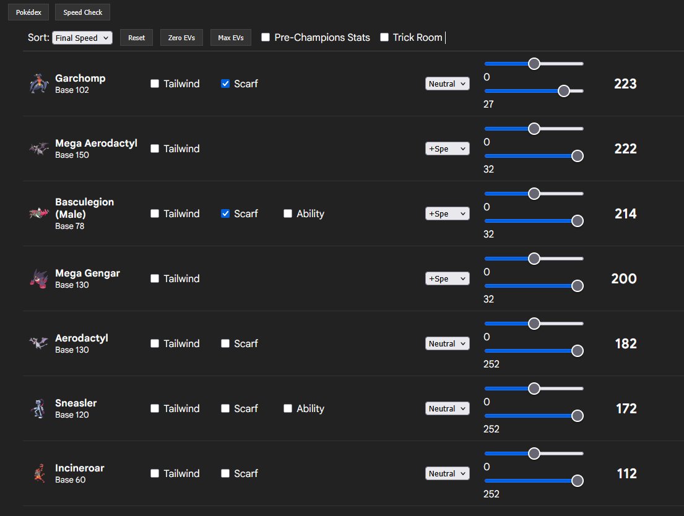Viewport: 684px width, 516px height.
Task: Click the Mega Aerodactyl sprite icon
Action: (39, 148)
